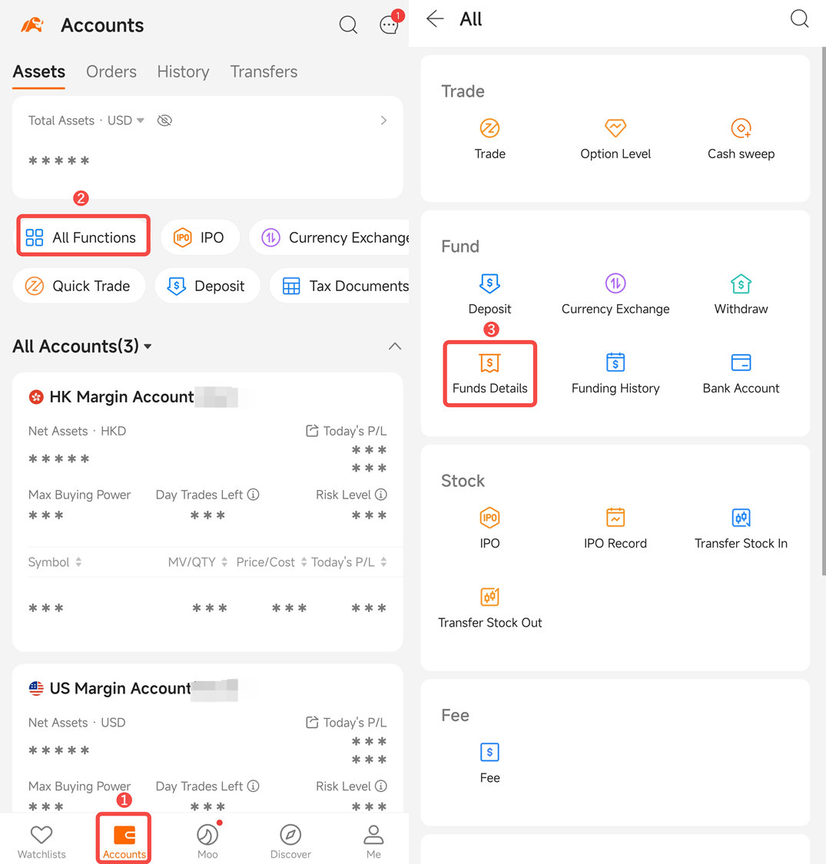Open Bank Account settings
This screenshot has width=826, height=864.
[741, 373]
